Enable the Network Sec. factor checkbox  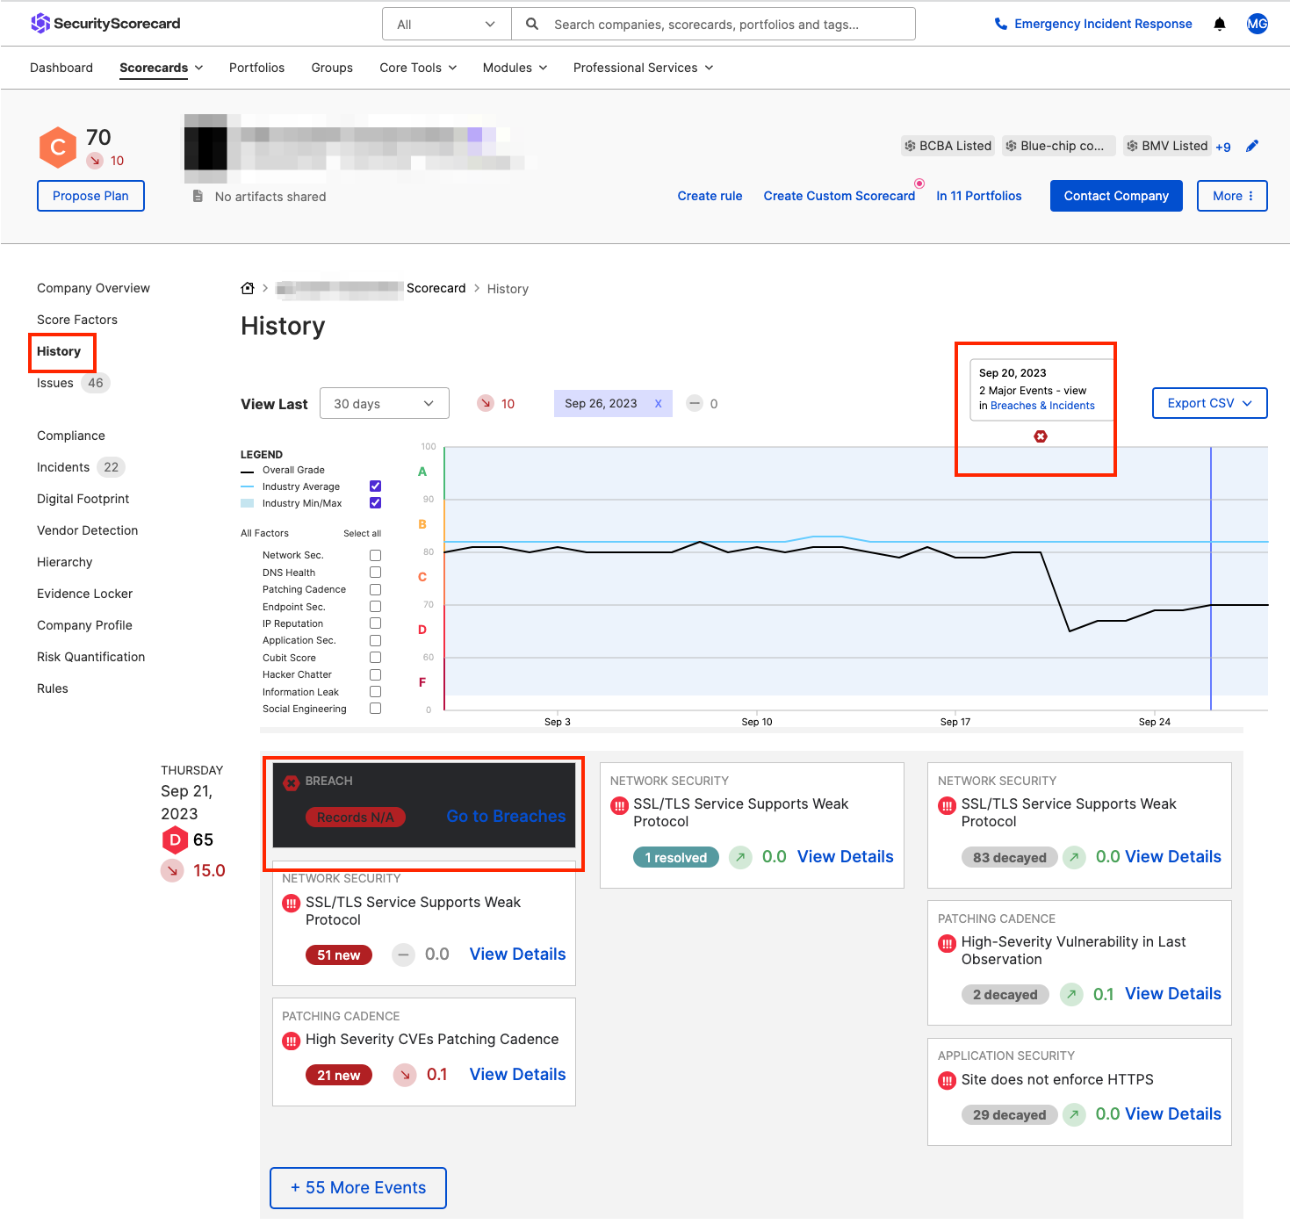376,555
